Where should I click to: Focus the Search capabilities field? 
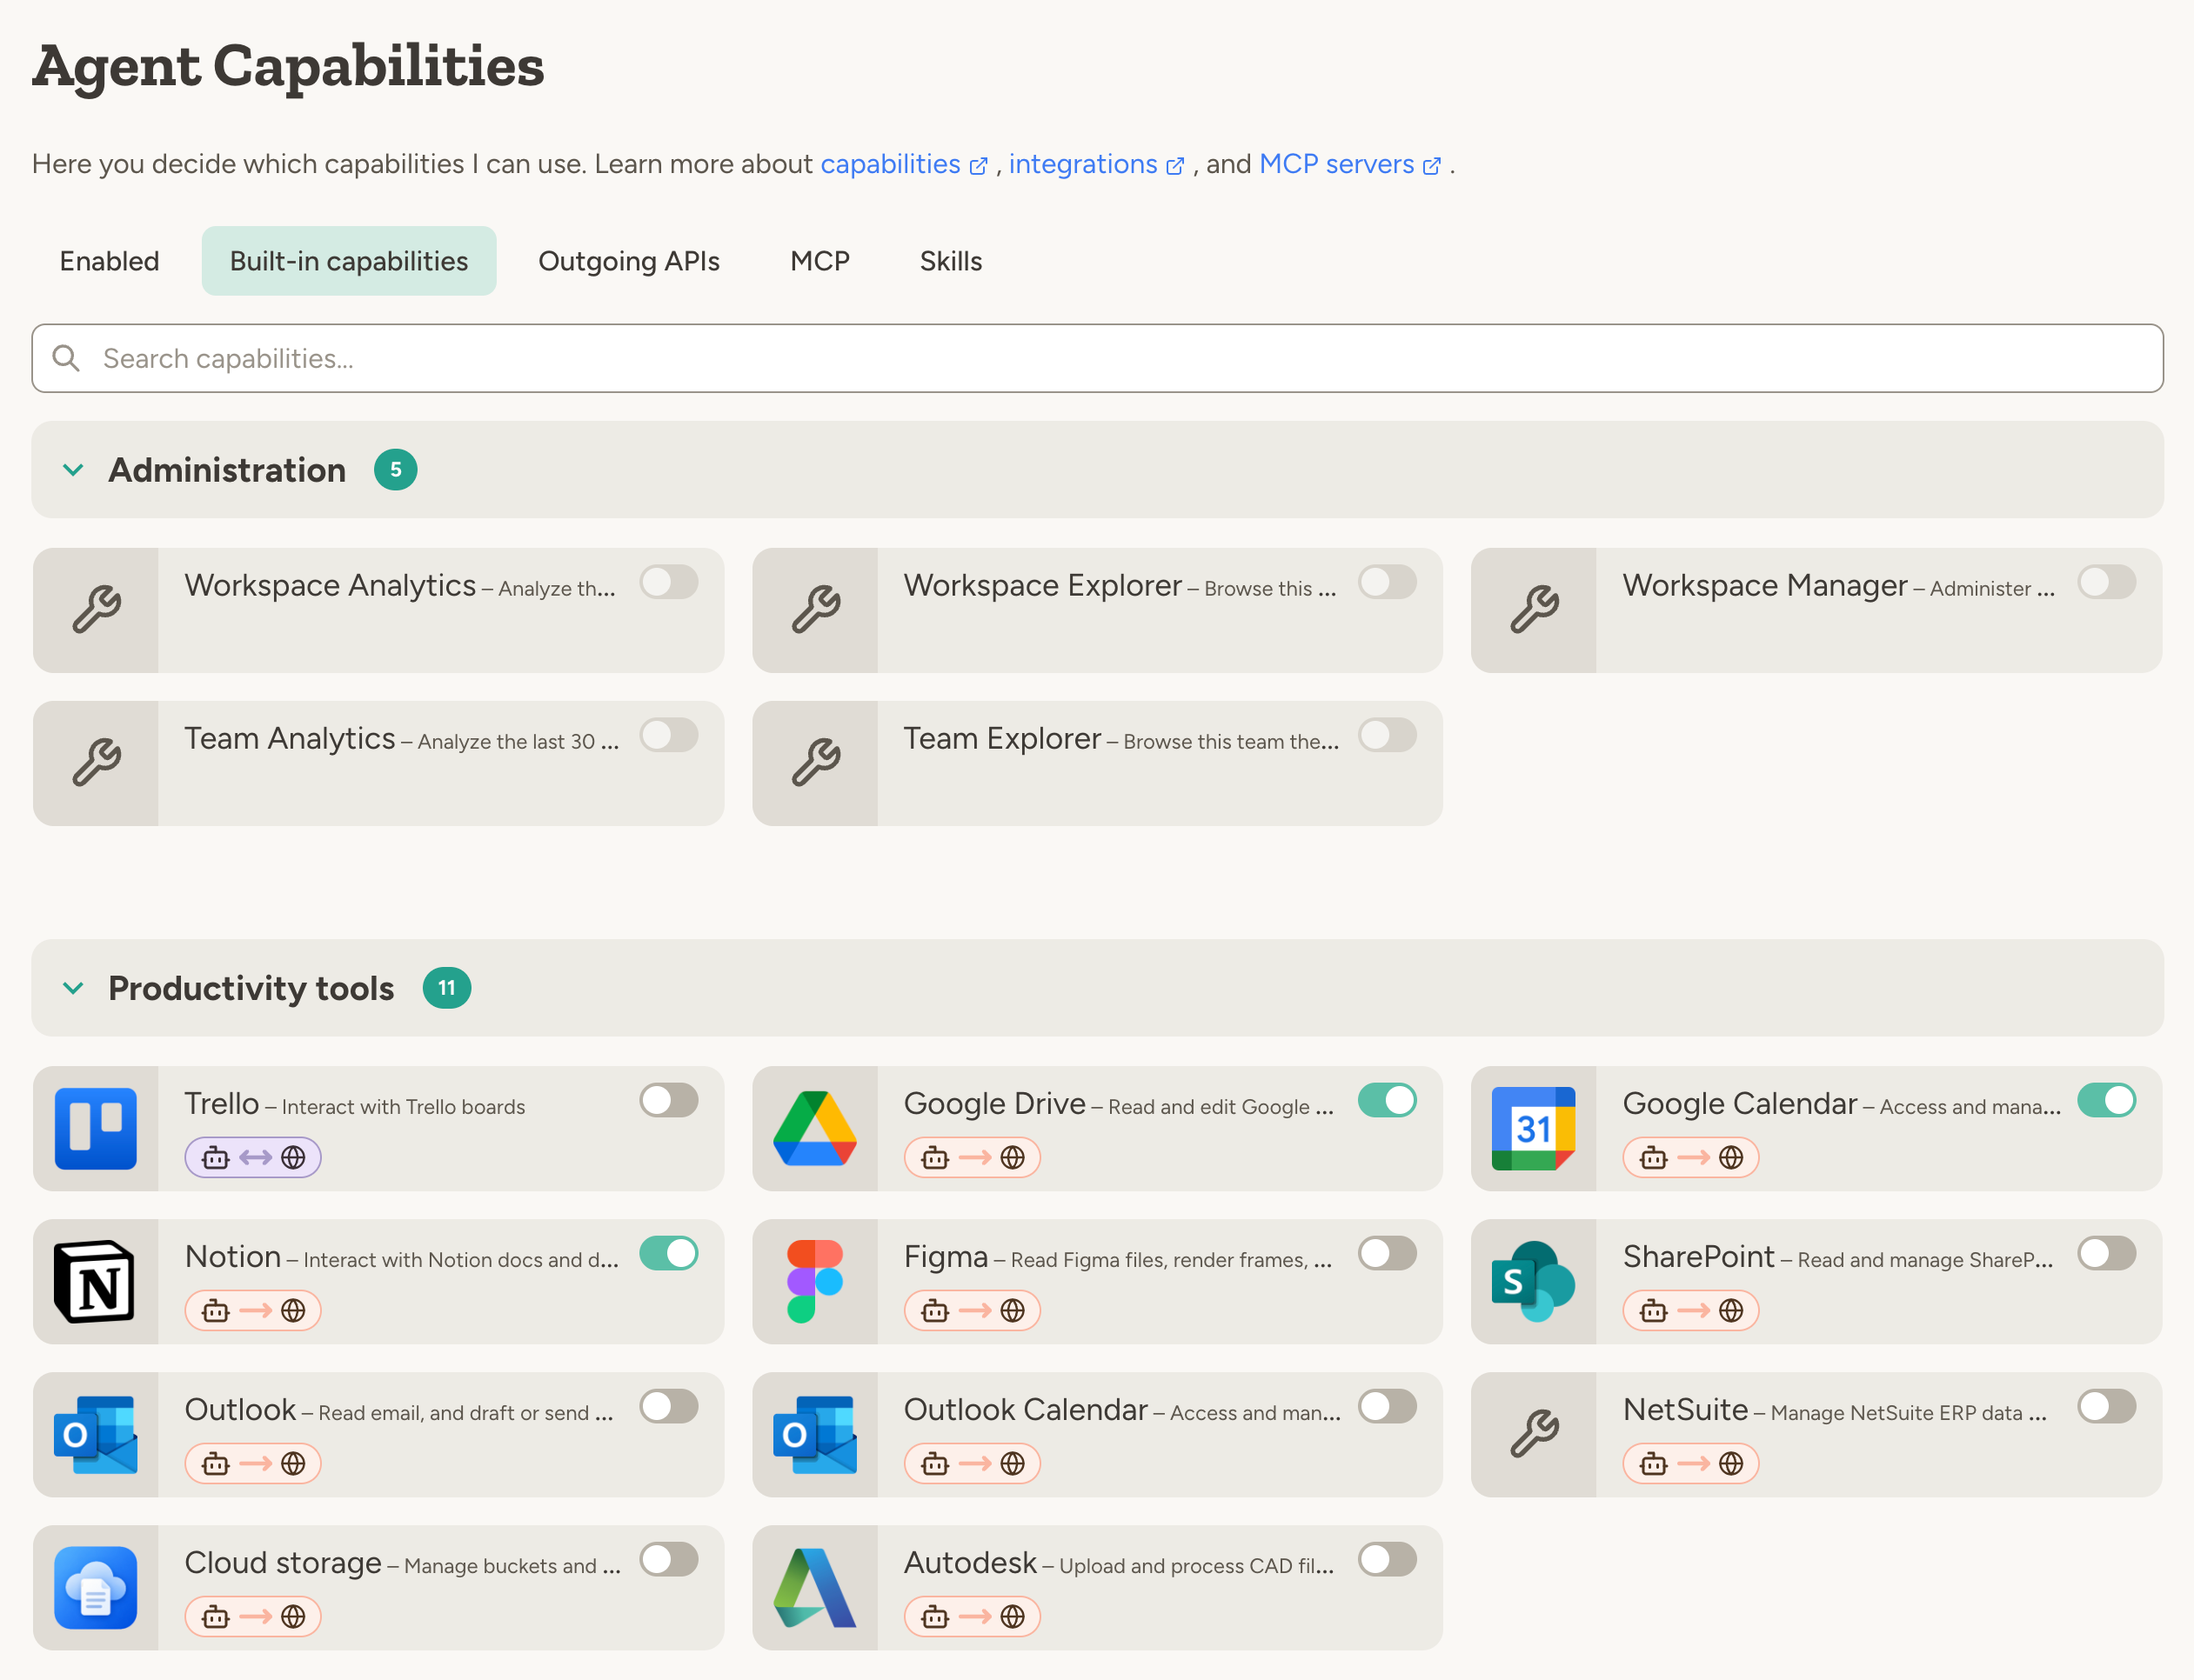(1096, 358)
